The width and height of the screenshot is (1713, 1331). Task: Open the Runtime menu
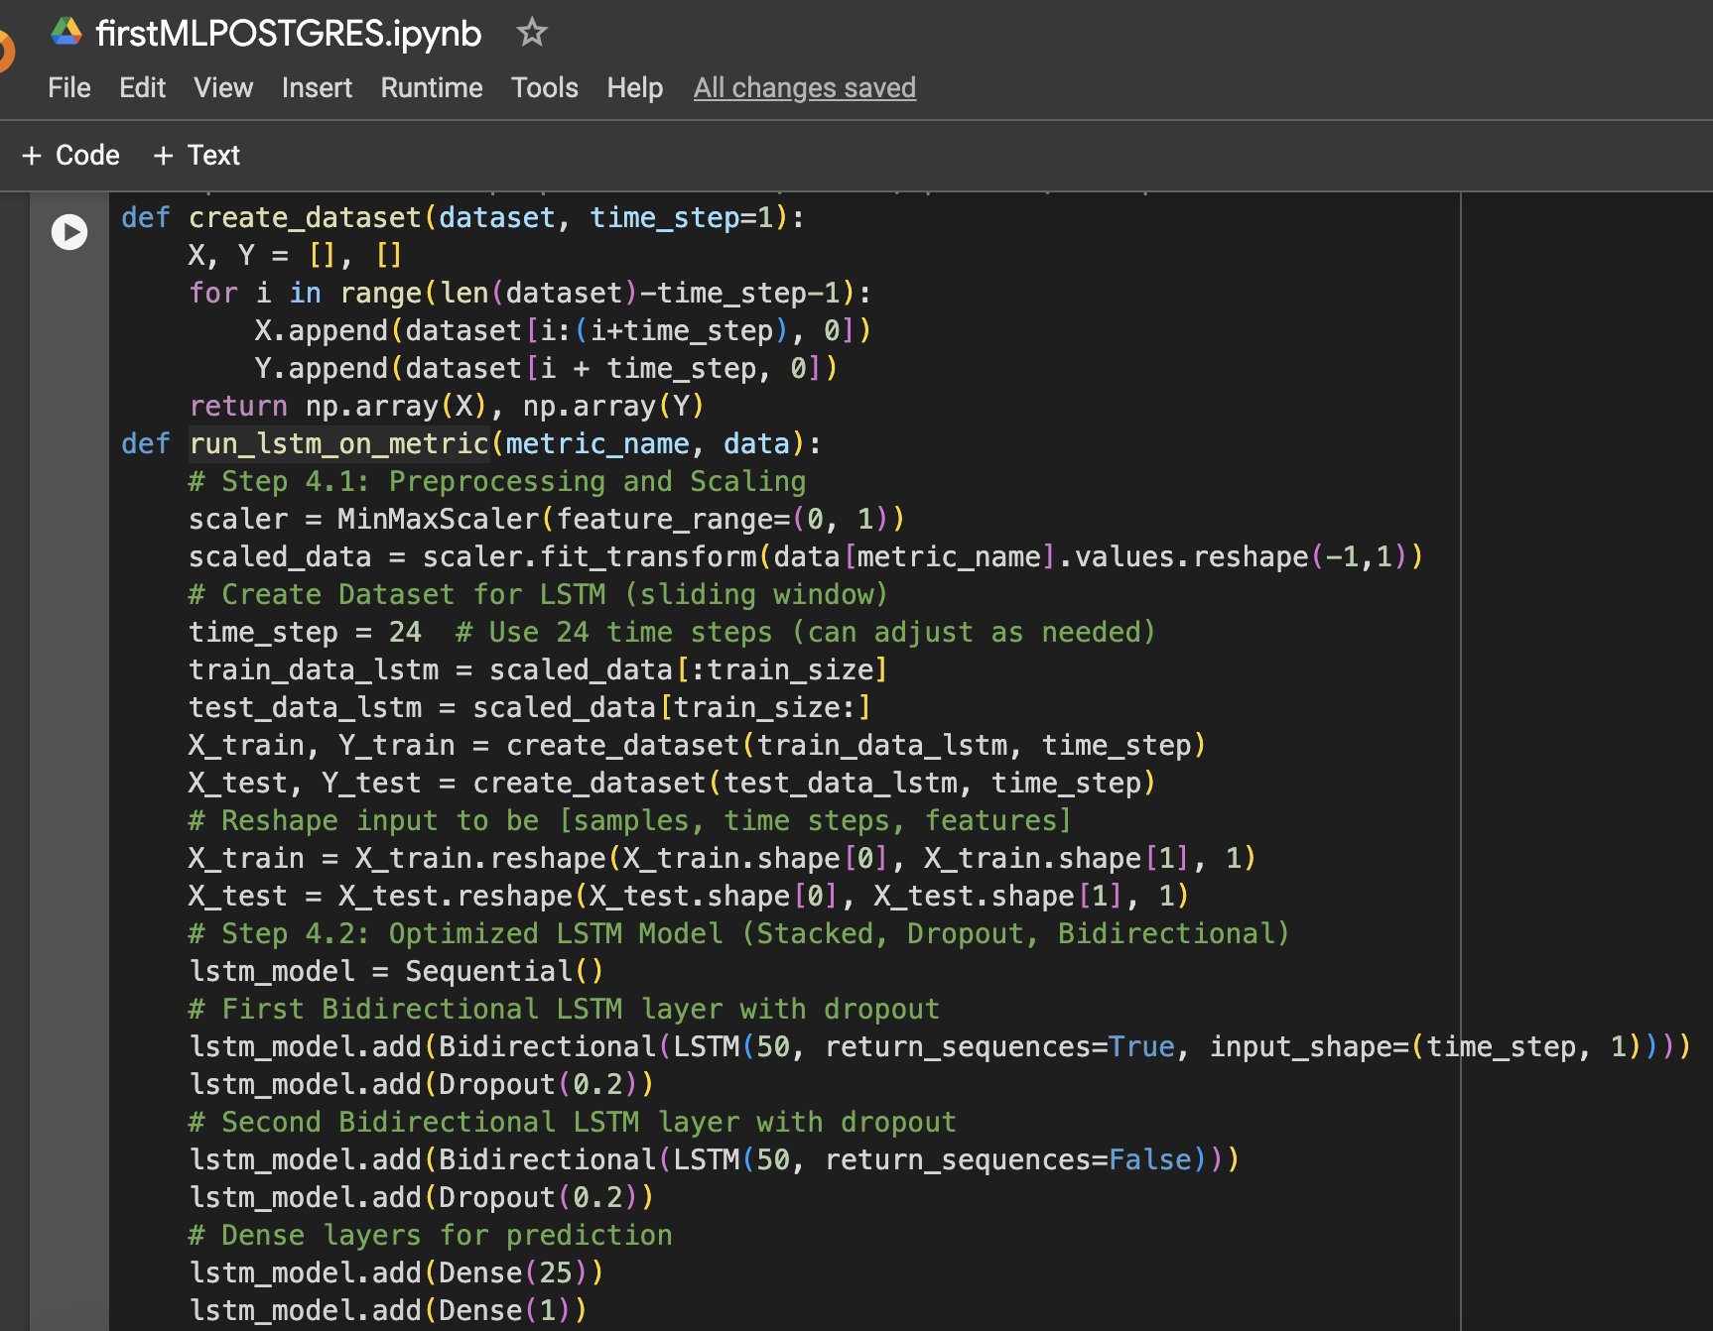[x=431, y=87]
